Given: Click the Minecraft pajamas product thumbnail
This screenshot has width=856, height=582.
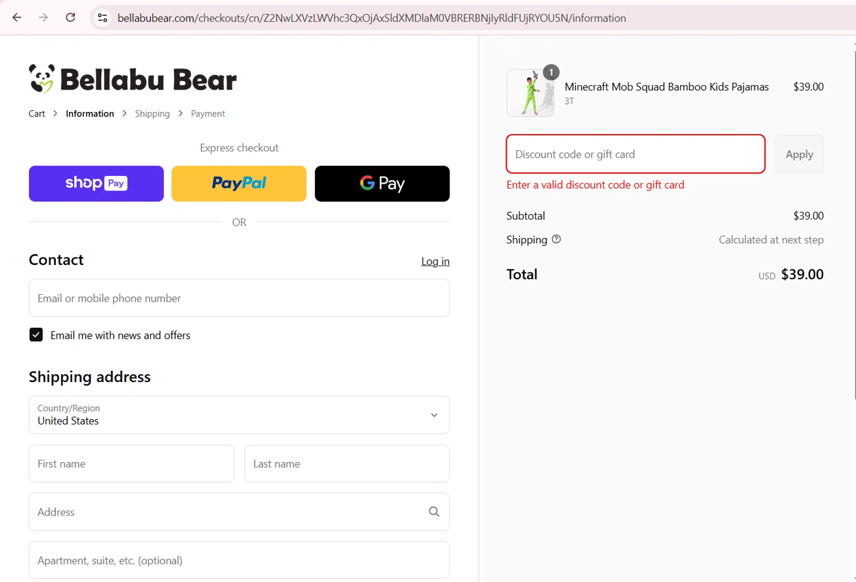Looking at the screenshot, I should (x=530, y=93).
